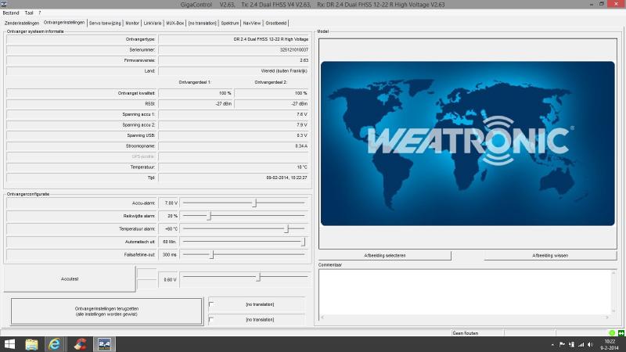This screenshot has height=352, width=626.
Task: Click the GigaControl title bar app icon
Action: tap(4, 4)
